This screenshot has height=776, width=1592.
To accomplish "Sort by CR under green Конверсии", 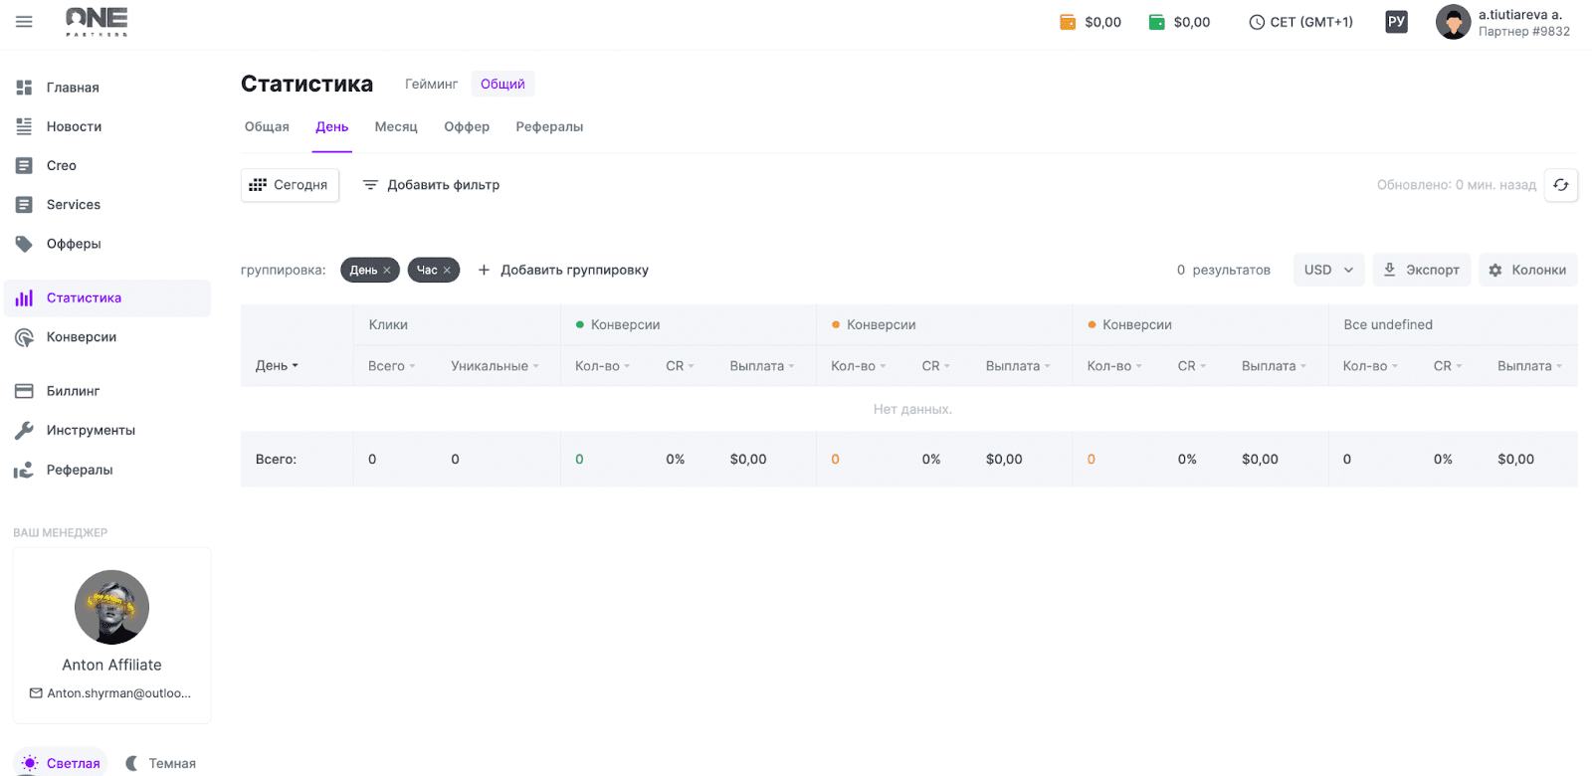I will point(680,366).
